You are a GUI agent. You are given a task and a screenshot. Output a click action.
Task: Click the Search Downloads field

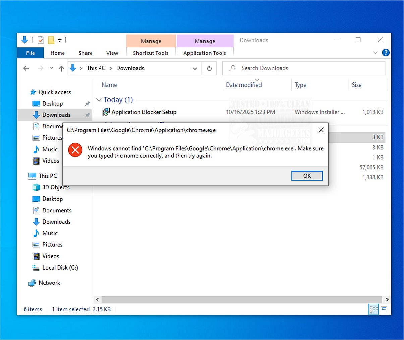click(304, 68)
